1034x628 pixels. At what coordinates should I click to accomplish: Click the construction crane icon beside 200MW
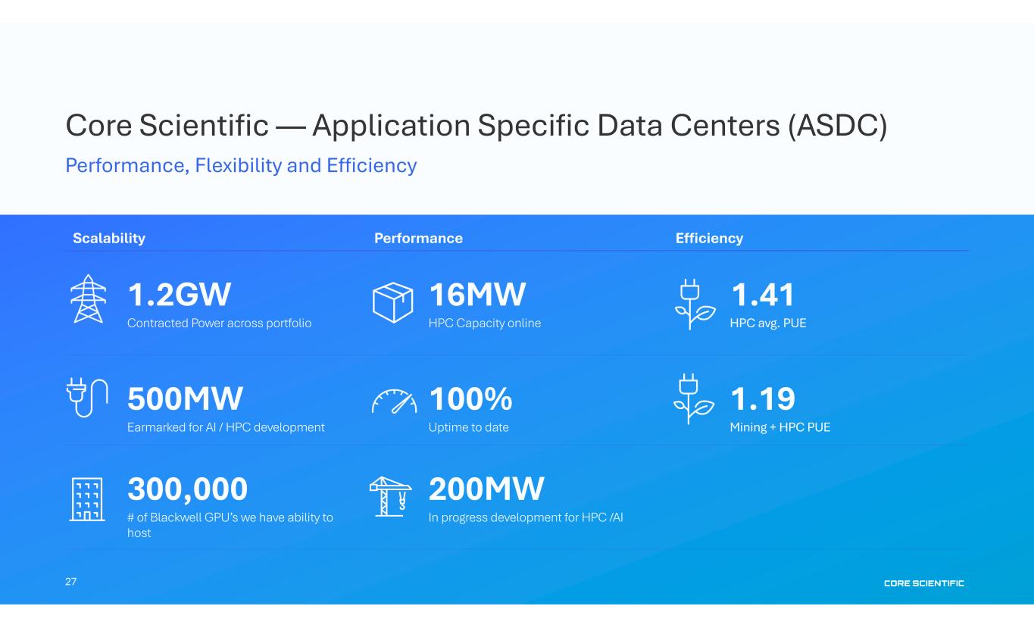390,498
